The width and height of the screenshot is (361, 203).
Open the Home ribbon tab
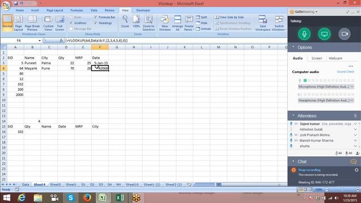click(20, 10)
